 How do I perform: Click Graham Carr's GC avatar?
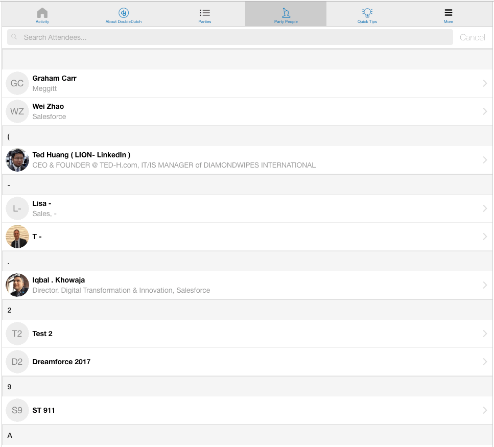(x=17, y=83)
